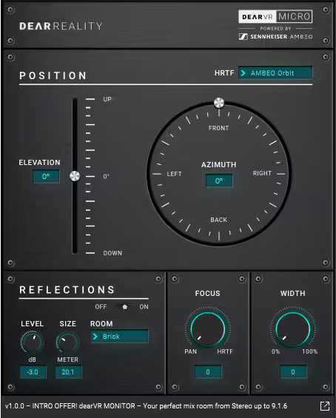Viewport: 336px width, 418px height.
Task: Click the ON label of Reflections switch
Action: click(x=144, y=307)
